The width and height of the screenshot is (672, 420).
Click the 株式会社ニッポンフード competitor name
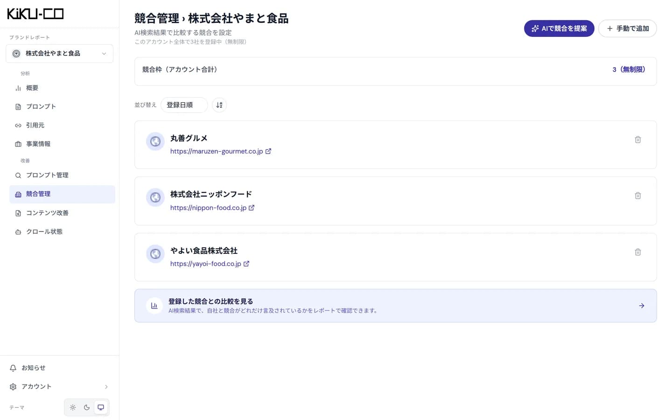pos(211,194)
